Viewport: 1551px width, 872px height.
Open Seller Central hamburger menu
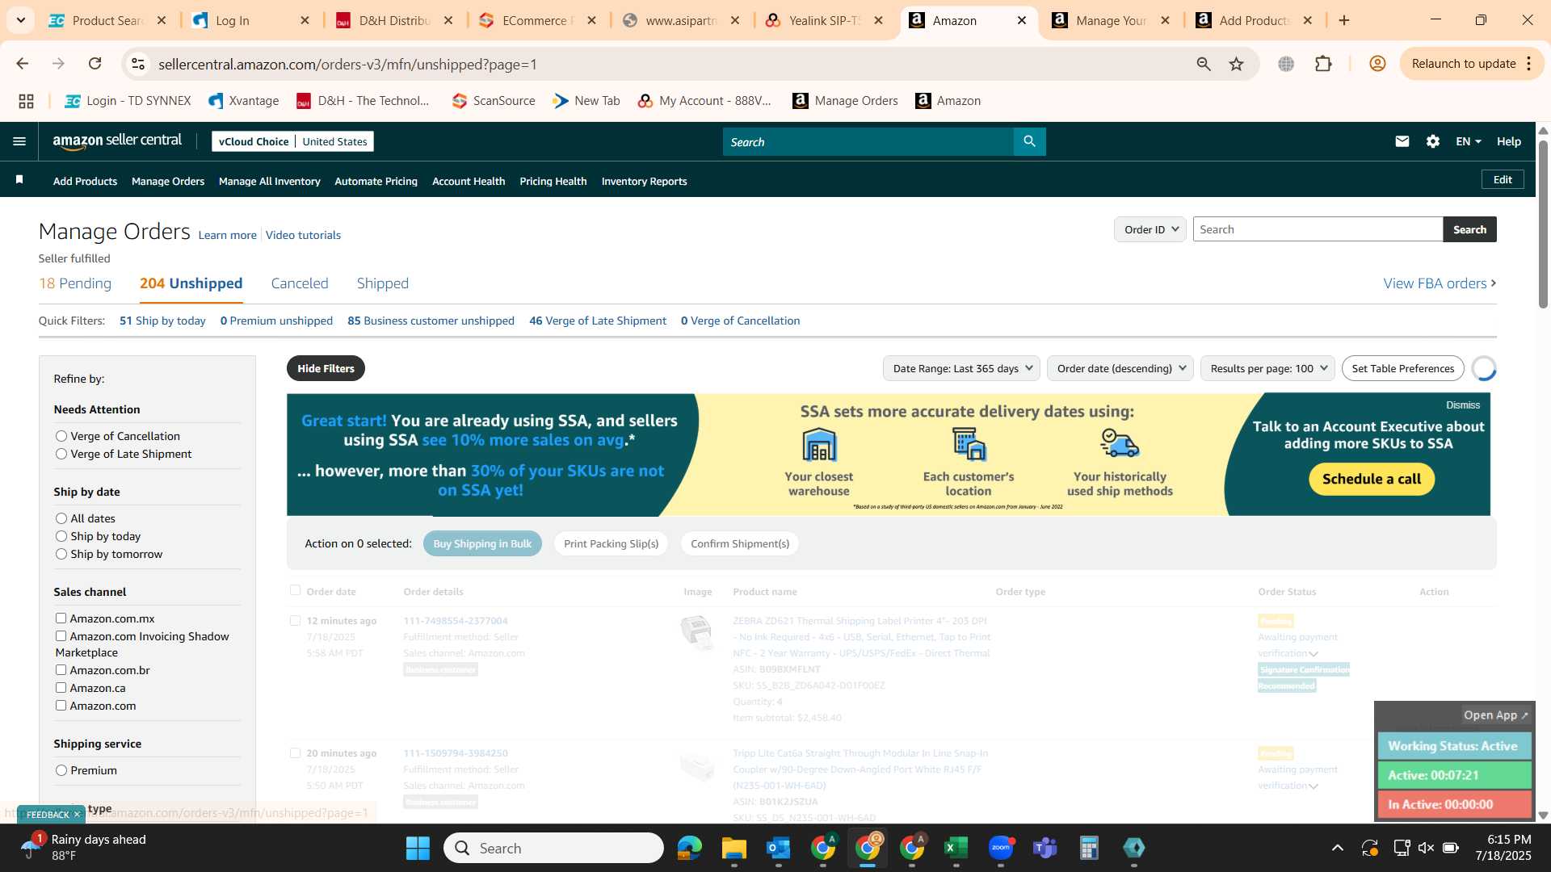point(19,141)
